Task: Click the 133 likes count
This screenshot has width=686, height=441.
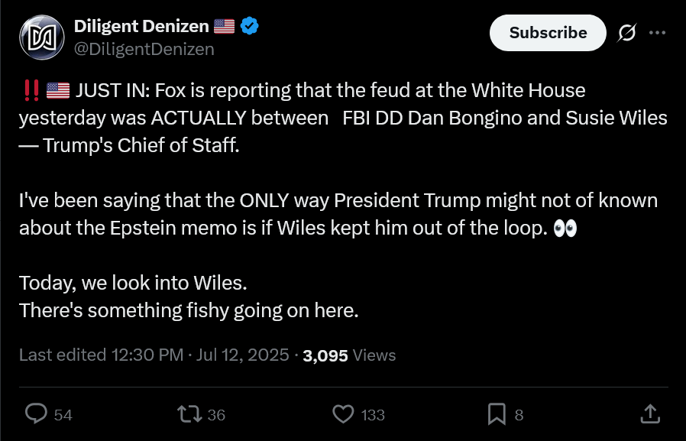Action: point(373,415)
